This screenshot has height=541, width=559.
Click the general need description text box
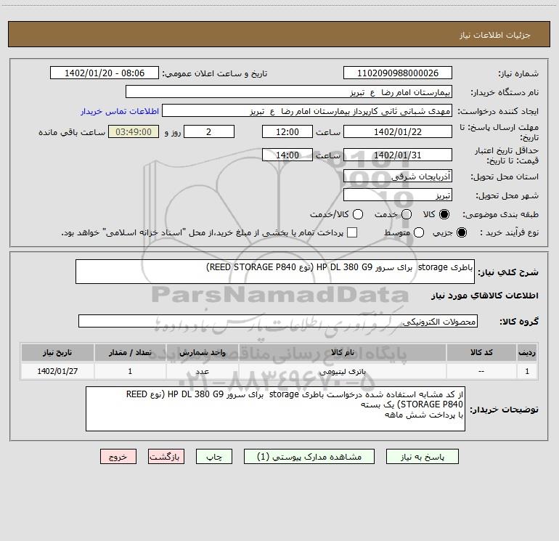pyautogui.click(x=275, y=272)
